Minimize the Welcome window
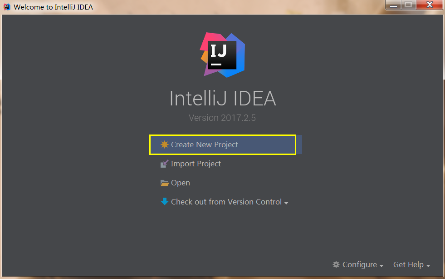 [393, 5]
